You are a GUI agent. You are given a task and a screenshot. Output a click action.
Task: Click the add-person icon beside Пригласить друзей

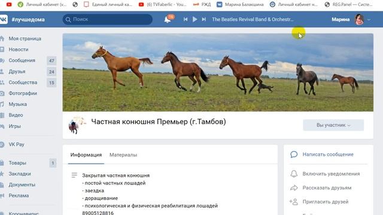click(294, 202)
